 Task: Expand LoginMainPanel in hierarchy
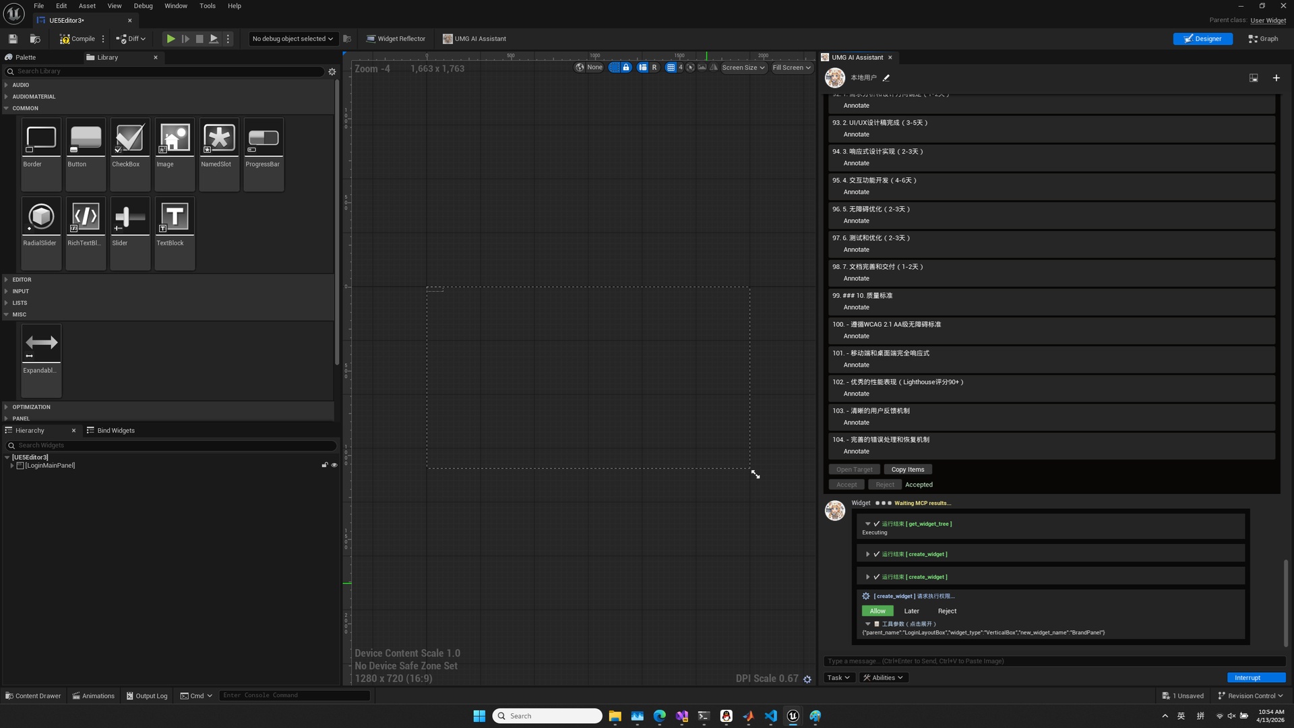(x=12, y=466)
